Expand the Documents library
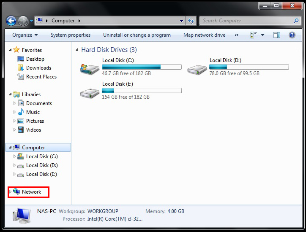306x232 pixels. [14, 103]
